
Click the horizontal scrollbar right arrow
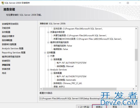[x=133, y=89]
